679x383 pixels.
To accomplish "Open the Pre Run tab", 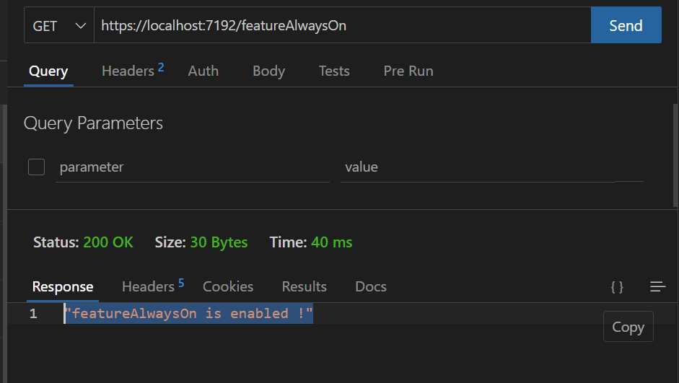I will point(408,71).
